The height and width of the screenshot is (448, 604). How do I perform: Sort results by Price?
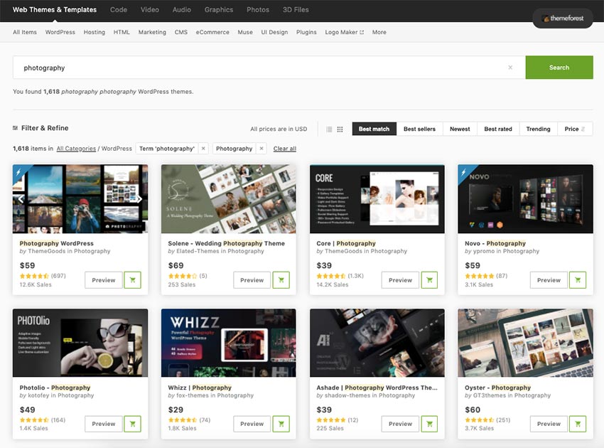pyautogui.click(x=575, y=129)
